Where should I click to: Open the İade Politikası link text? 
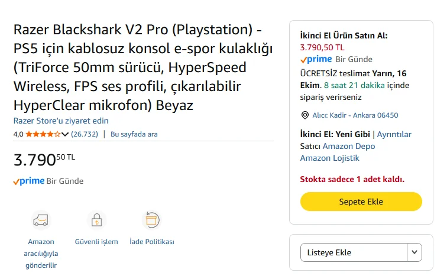coord(152,242)
